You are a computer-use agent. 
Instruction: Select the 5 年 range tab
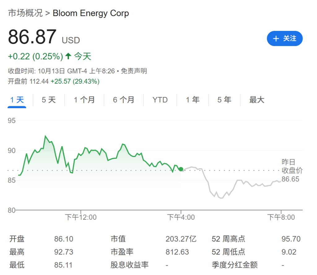224,100
